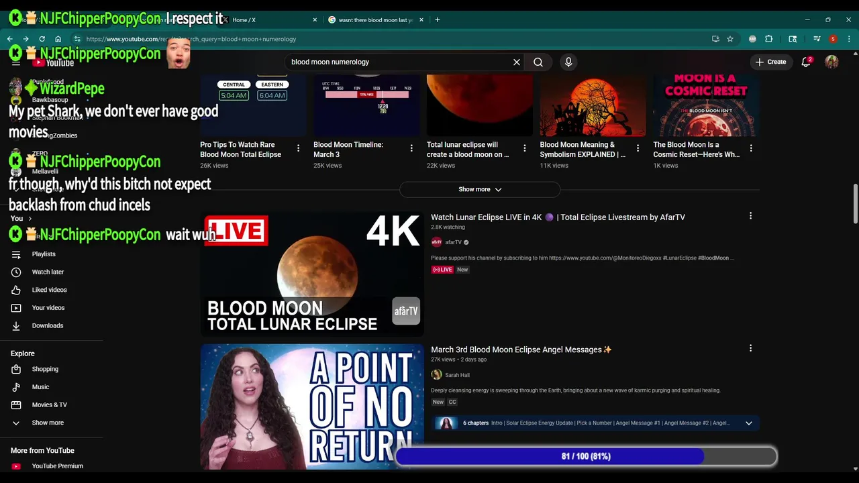Click inside the YouTube search field
Screen dimensions: 859x483
(399, 62)
